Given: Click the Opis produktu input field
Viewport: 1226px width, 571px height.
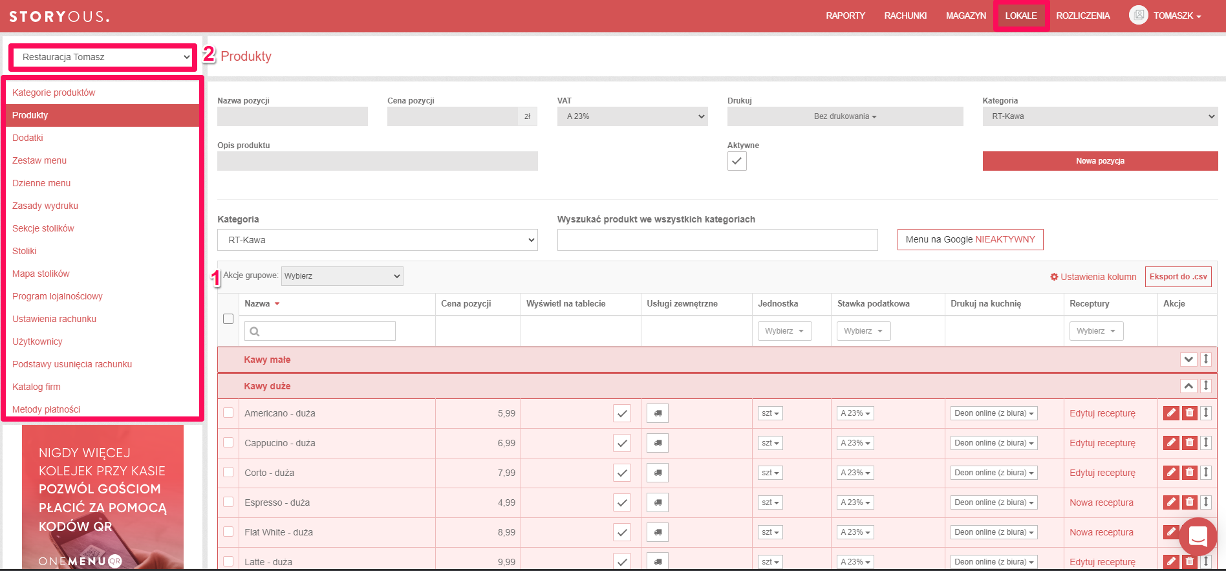Looking at the screenshot, I should tap(378, 161).
